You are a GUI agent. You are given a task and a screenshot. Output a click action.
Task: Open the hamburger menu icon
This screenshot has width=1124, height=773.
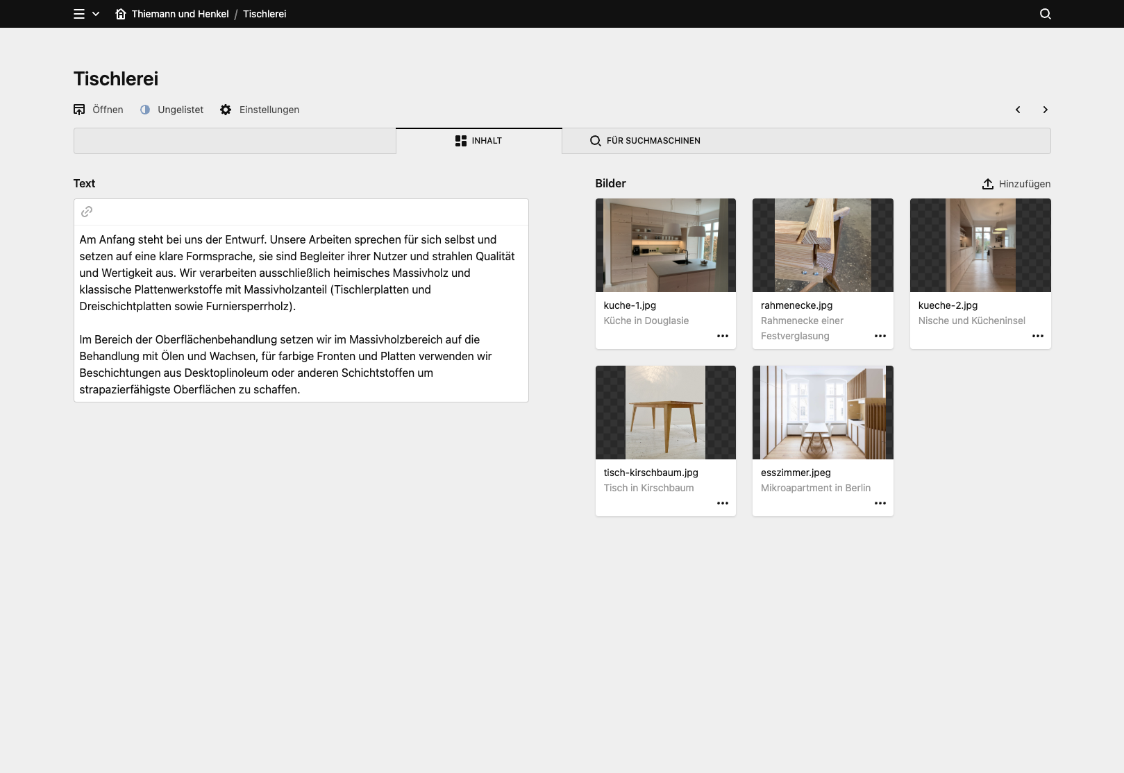coord(79,14)
